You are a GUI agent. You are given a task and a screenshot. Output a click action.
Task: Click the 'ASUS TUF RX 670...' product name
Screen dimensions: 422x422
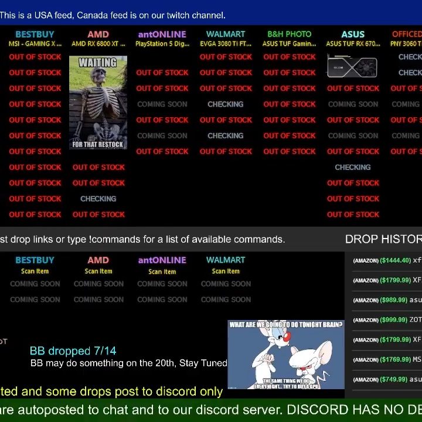353,43
